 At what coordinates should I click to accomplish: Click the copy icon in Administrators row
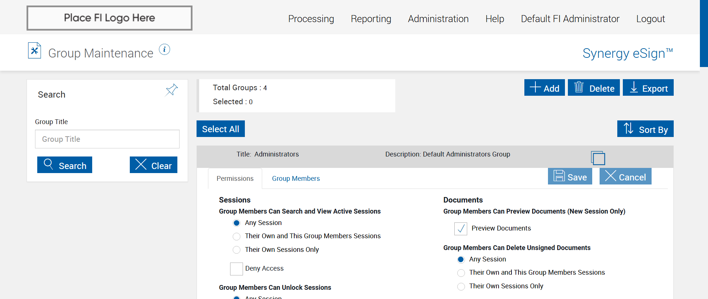click(x=598, y=158)
